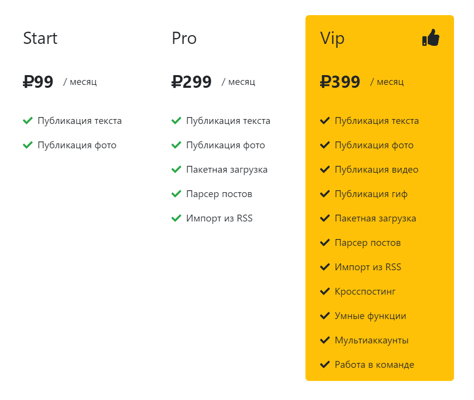Click Парсер постов in the Vip list
The width and height of the screenshot is (474, 400).
pos(368,243)
